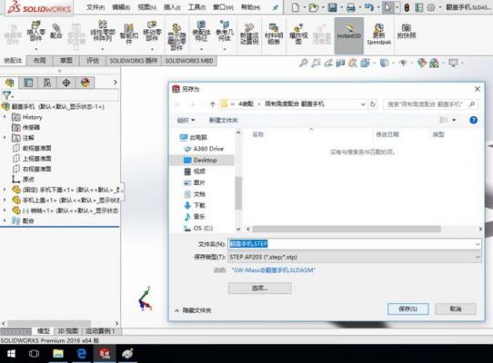Select the 原点 origin item in tree

[x=28, y=179]
